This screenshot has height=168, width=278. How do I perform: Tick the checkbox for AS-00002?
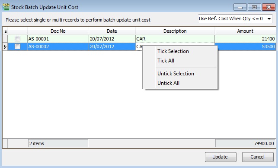[17, 47]
